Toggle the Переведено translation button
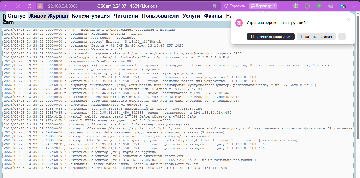 263,6
